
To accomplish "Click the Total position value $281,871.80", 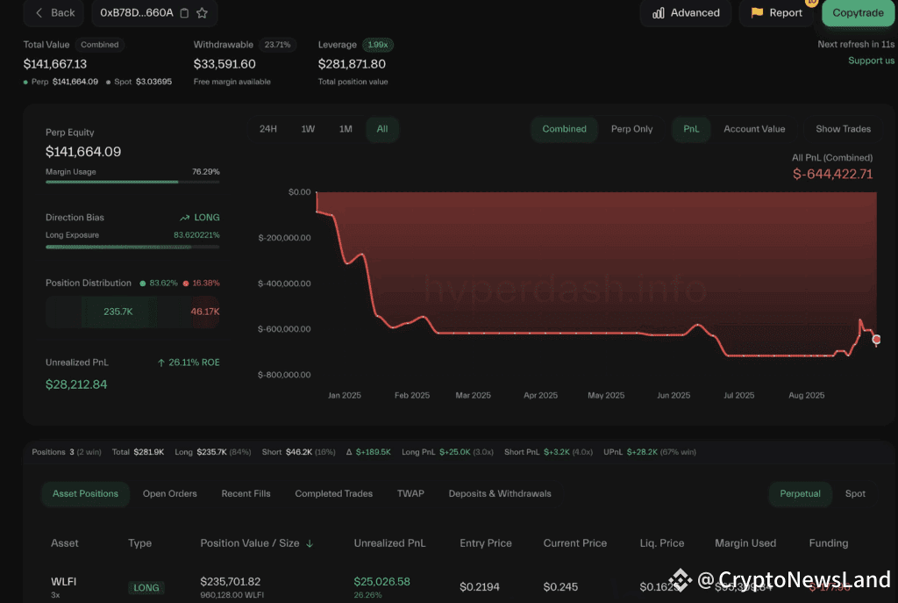I will coord(352,64).
